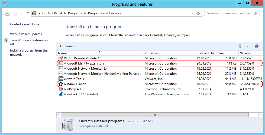Click the horizontal scrollbar left arrow
This screenshot has height=135, width=265.
point(59,115)
